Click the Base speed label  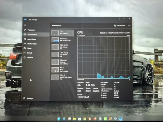(x=104, y=83)
